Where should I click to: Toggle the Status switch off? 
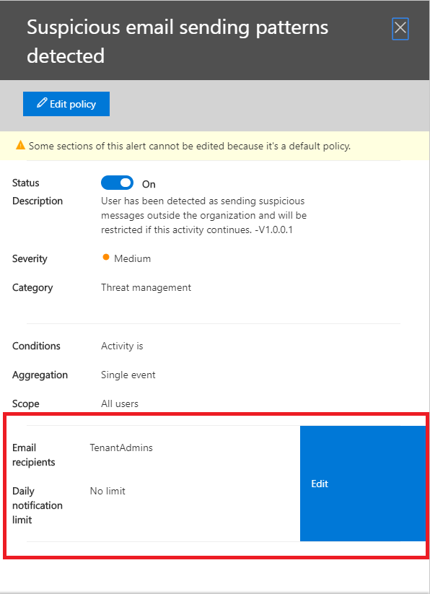(117, 183)
